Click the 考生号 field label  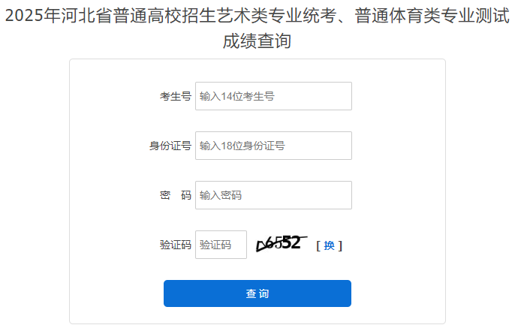click(176, 97)
